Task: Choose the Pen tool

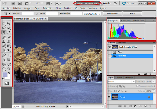Action: coord(4,55)
